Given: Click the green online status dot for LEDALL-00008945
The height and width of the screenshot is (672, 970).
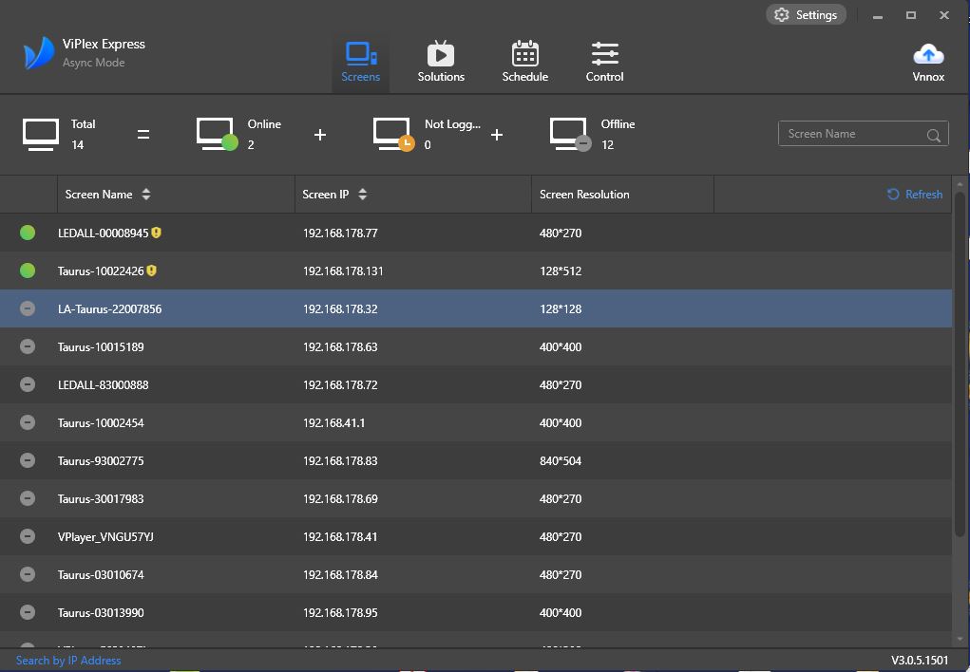Looking at the screenshot, I should tap(28, 233).
